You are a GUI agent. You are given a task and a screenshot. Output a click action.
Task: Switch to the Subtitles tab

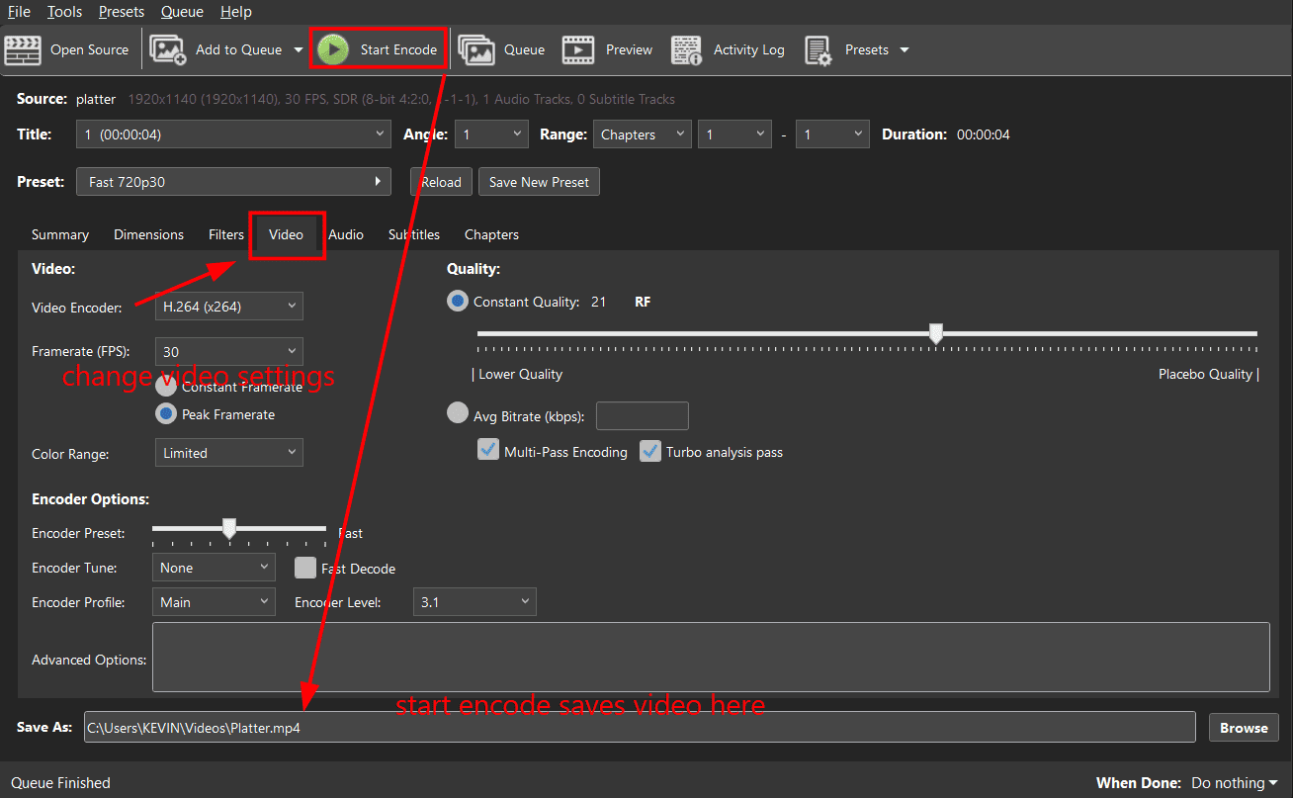[x=414, y=234]
